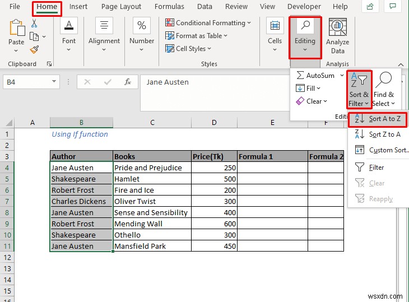Expand the Copy dropdown arrow
This screenshot has width=409, height=302.
coord(44,37)
